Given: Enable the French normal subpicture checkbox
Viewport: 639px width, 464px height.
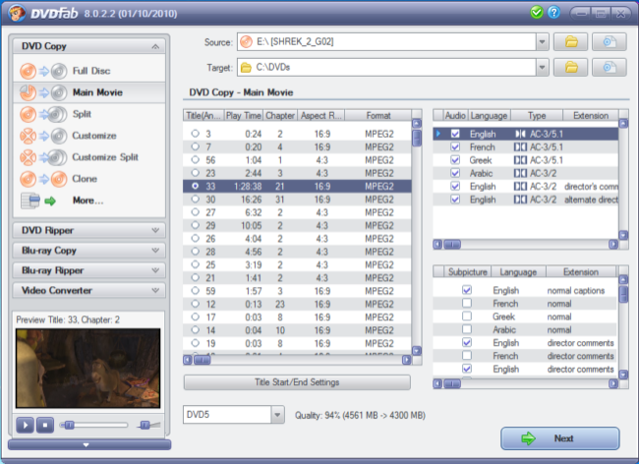Looking at the screenshot, I should pyautogui.click(x=467, y=304).
